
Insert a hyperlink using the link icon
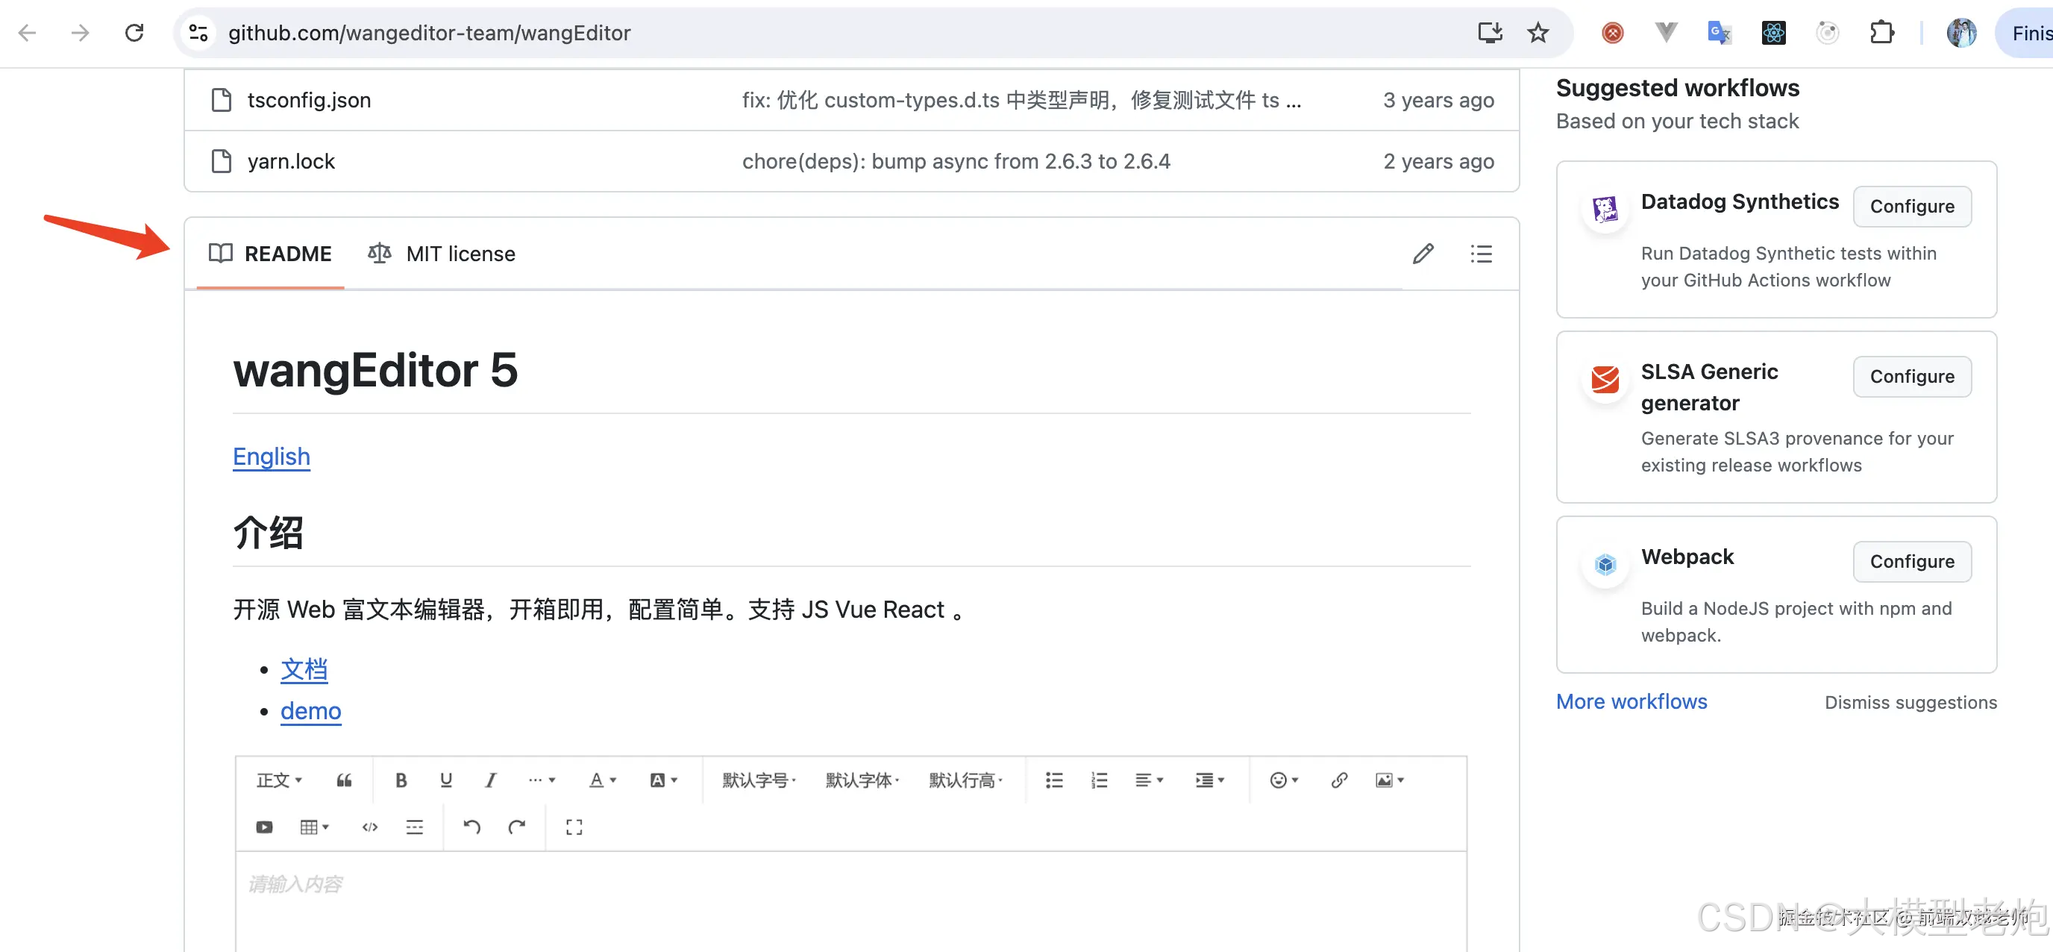1338,780
